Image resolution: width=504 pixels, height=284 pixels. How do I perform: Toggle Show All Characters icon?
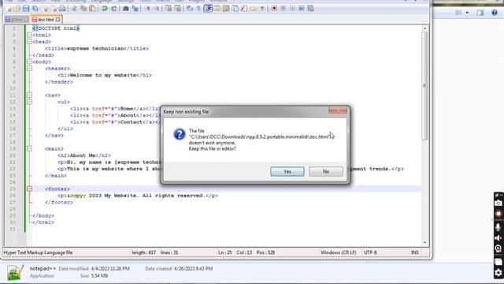198,9
